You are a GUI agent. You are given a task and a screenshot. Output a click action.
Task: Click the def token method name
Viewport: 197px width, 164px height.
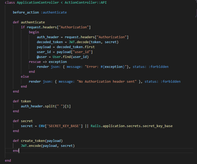pos(26,101)
